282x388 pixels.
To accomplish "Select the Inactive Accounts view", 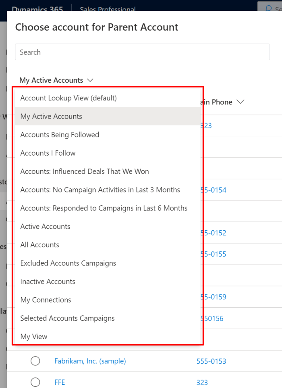I will click(x=48, y=281).
